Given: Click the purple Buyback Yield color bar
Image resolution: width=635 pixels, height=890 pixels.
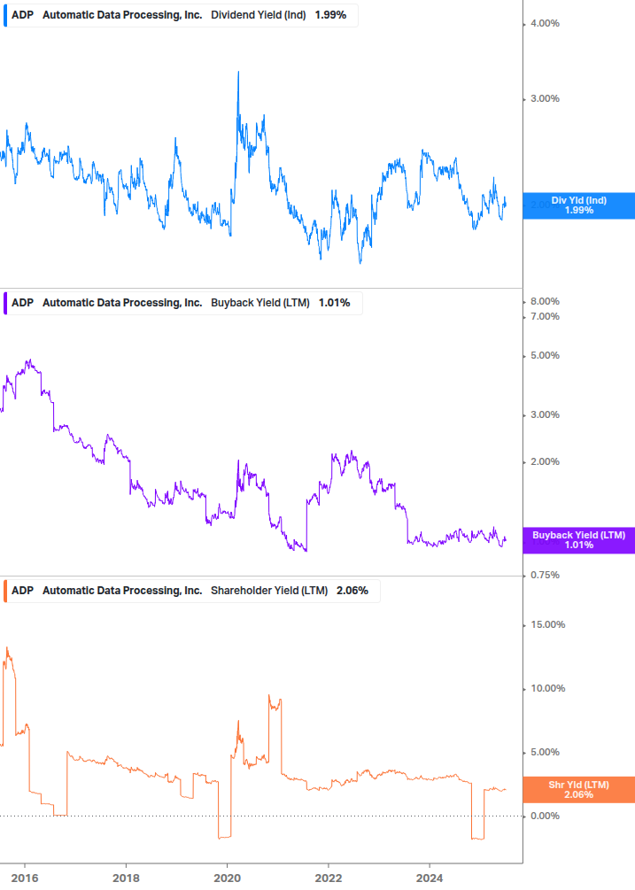Looking at the screenshot, I should click(x=5, y=303).
